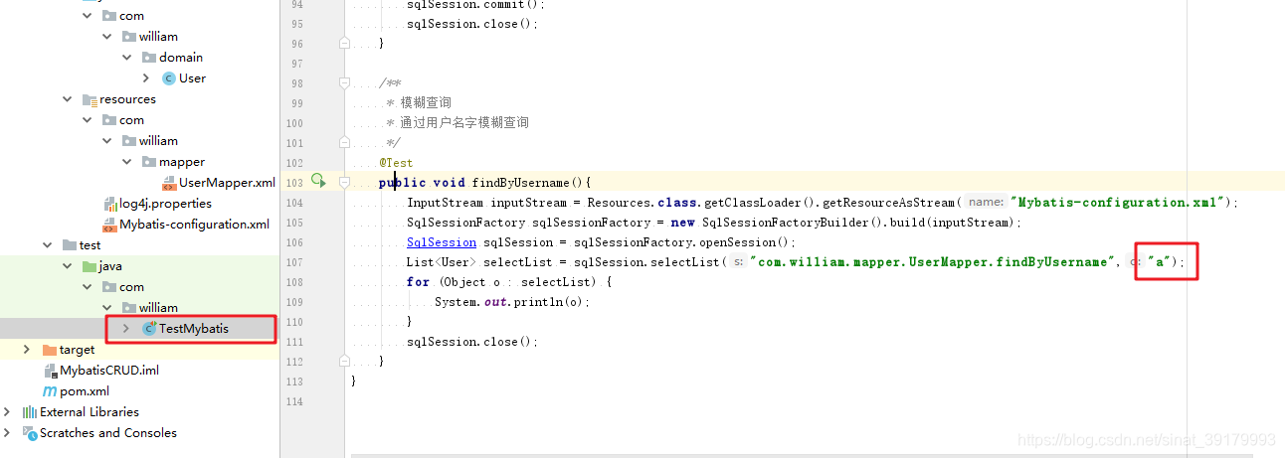
Task: Click line number 114 in the gutter
Action: [293, 401]
